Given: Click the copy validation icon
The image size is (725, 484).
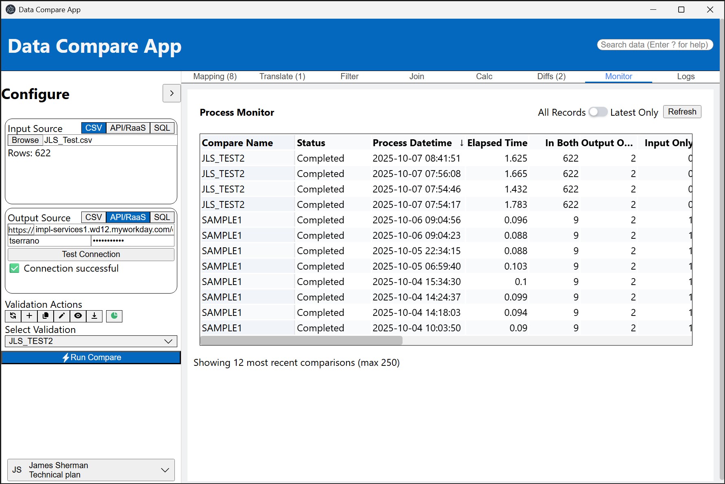Looking at the screenshot, I should click(46, 316).
